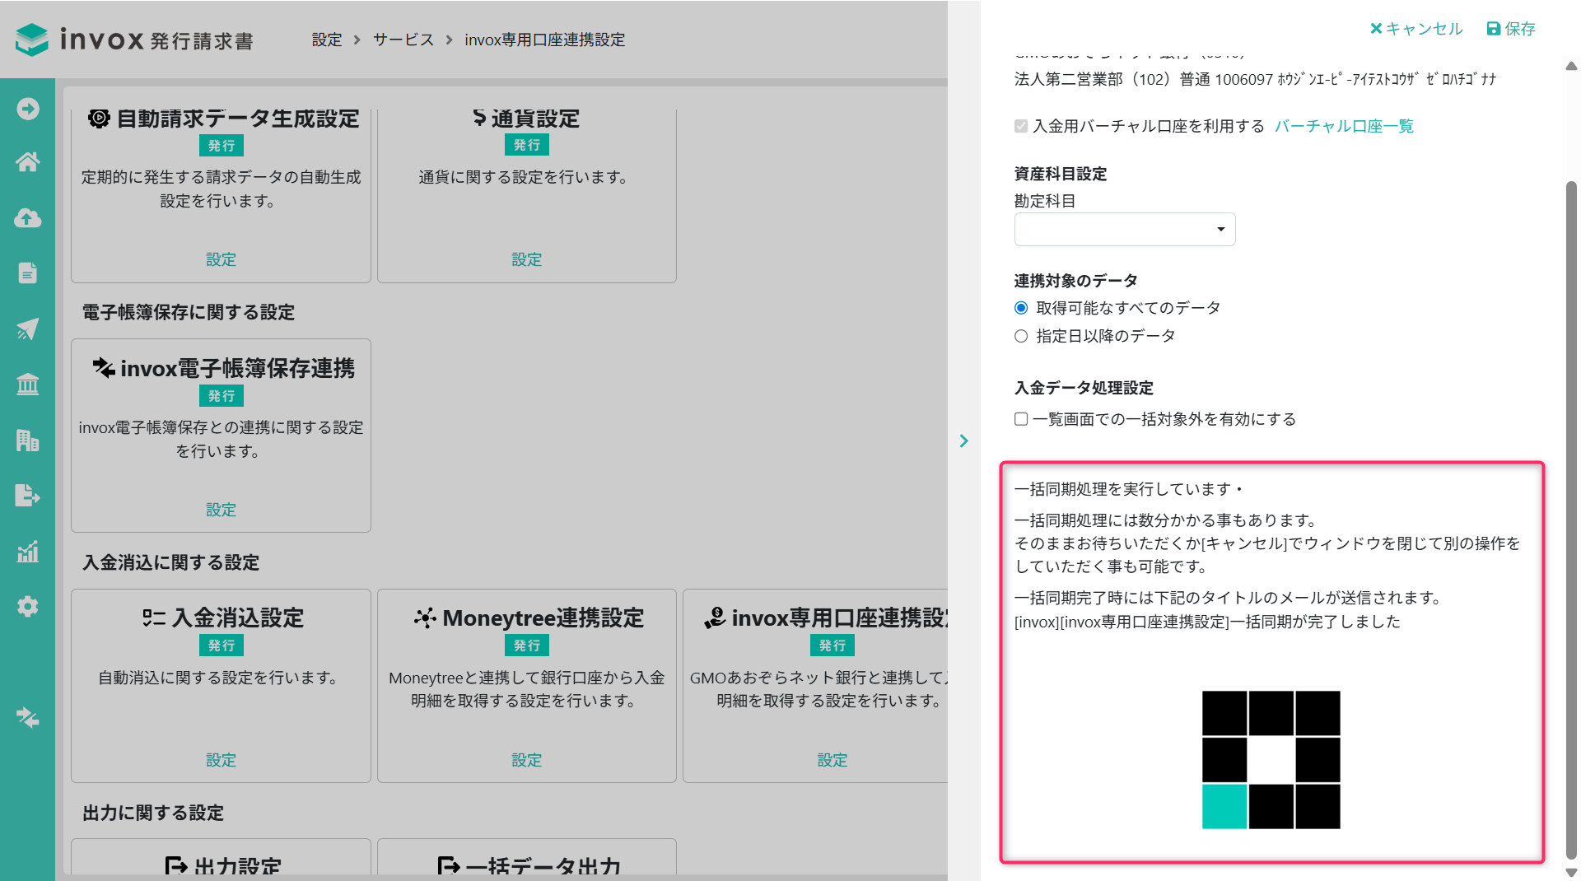Open the cloud upload icon in sidebar
Viewport: 1581px width, 881px height.
click(x=27, y=218)
